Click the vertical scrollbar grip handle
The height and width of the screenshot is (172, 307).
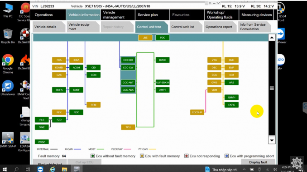click(x=272, y=88)
